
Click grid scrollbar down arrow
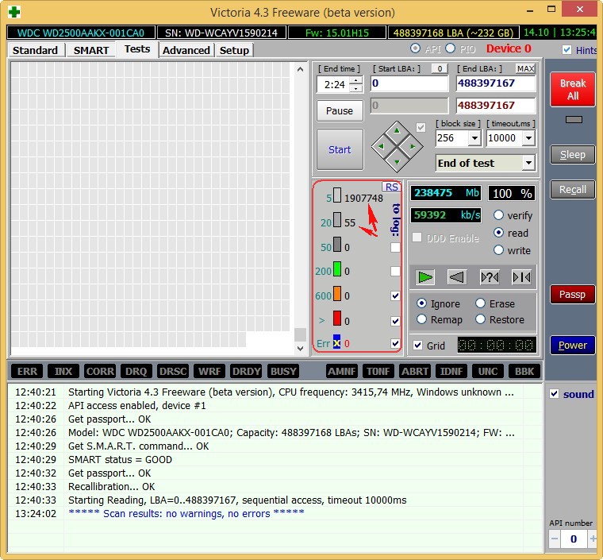pos(301,349)
